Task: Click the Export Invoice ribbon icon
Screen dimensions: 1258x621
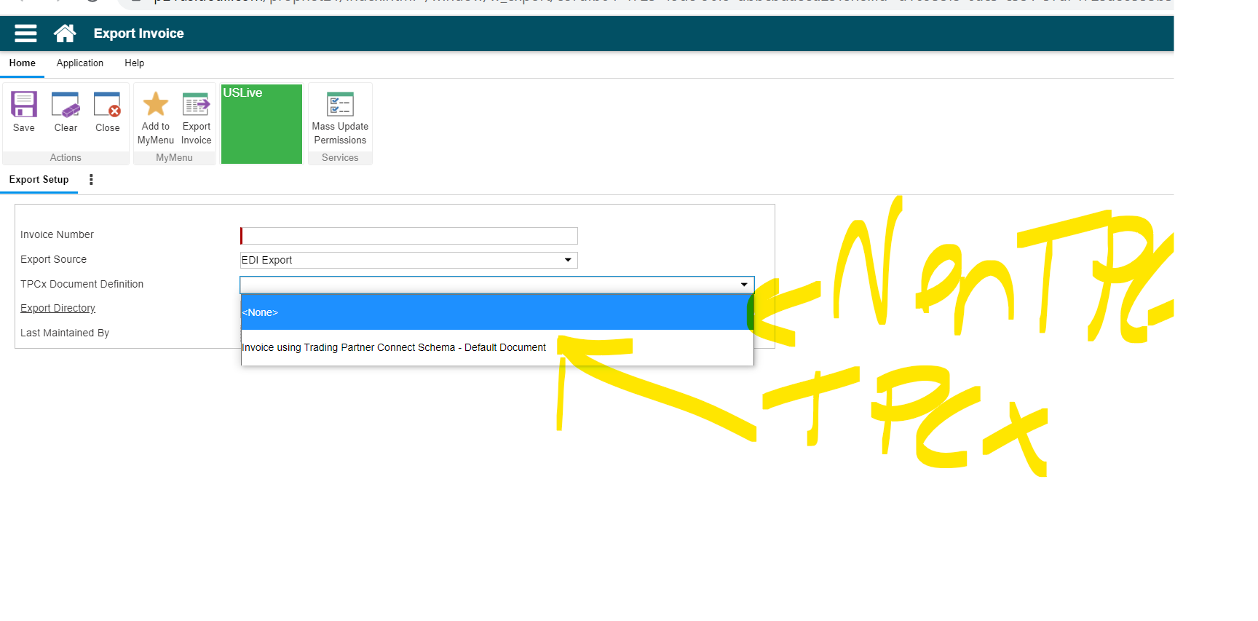Action: coord(196,106)
